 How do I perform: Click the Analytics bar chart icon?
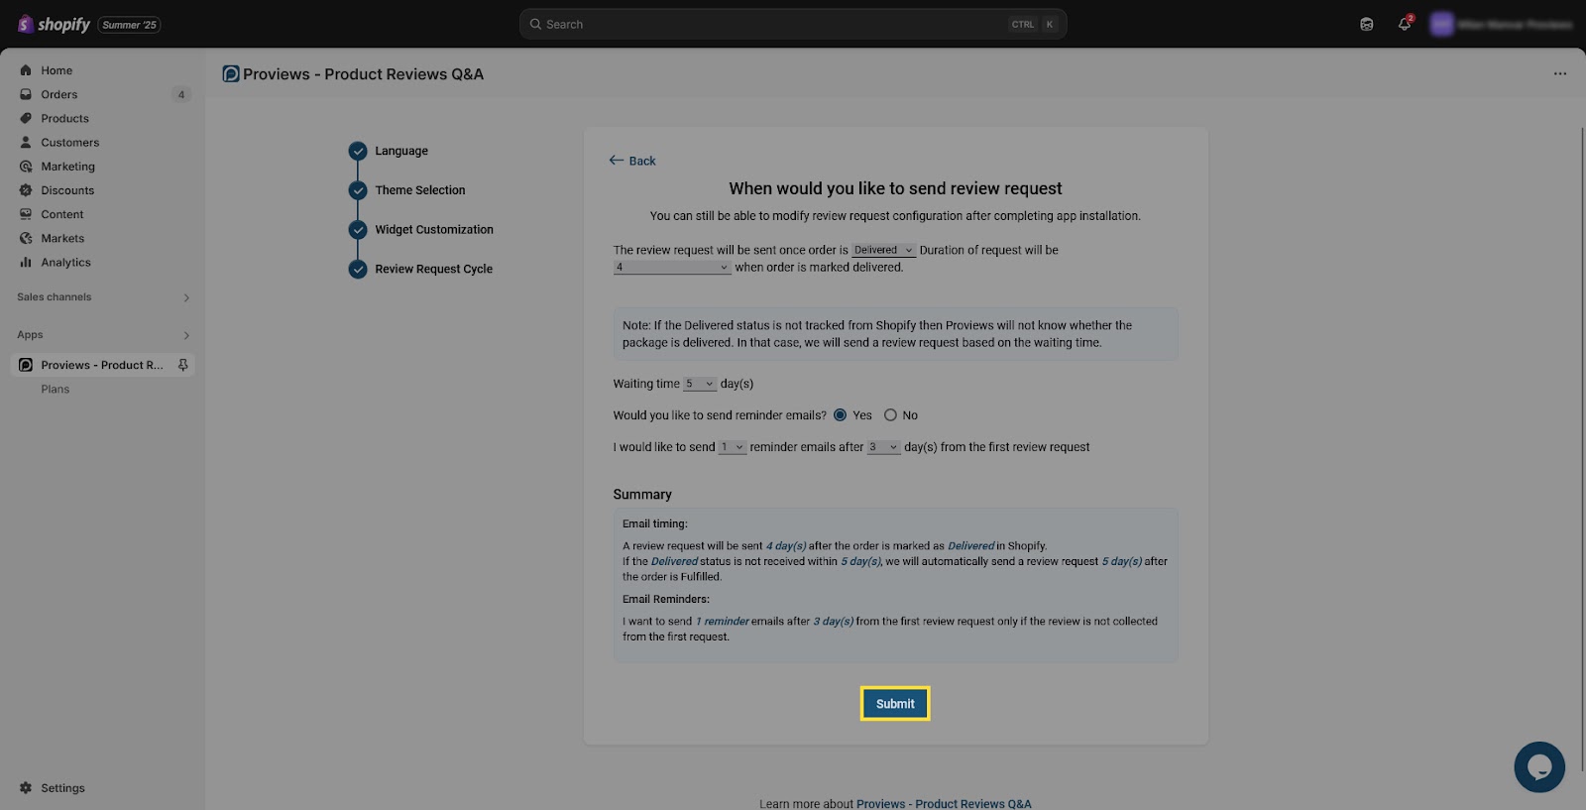[26, 263]
